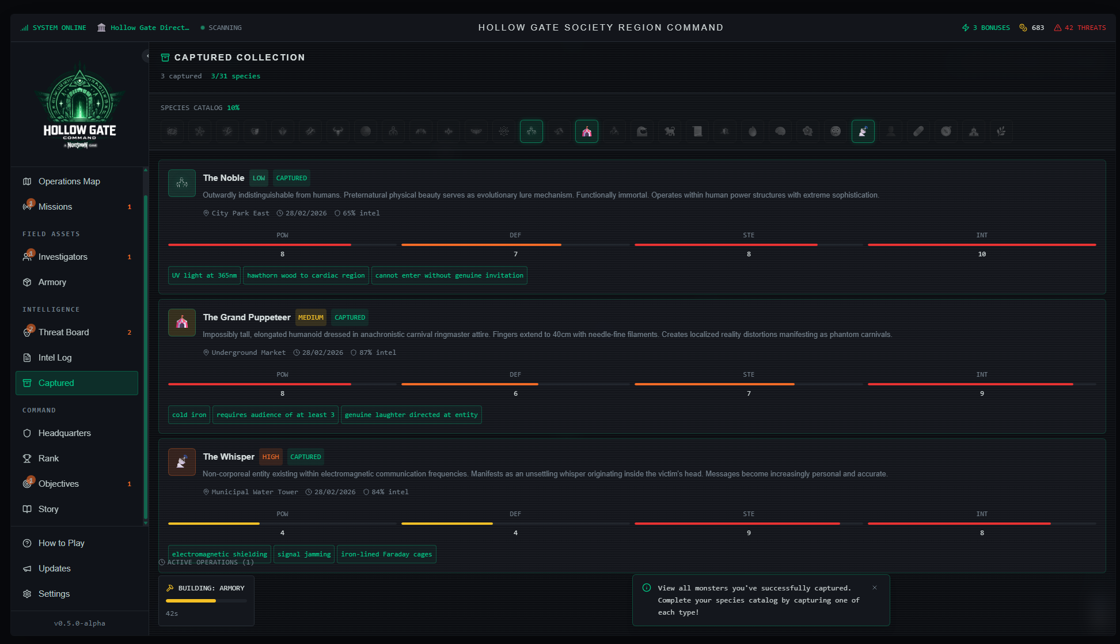Select the carnival tent species icon
The width and height of the screenshot is (1120, 644).
point(586,131)
